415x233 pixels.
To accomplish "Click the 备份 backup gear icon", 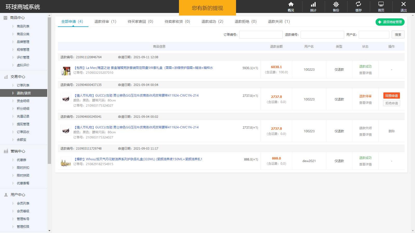I will 336,4.
